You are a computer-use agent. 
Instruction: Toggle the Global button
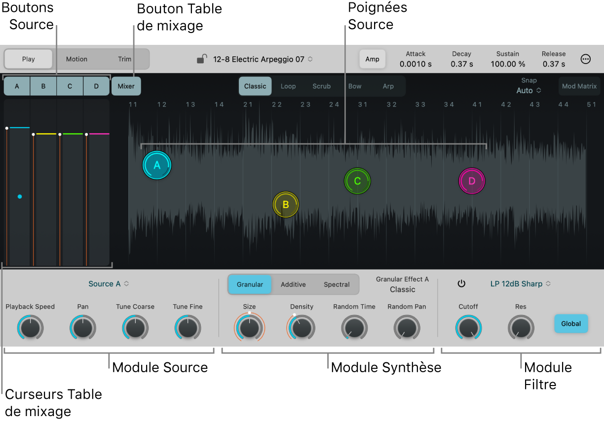(x=571, y=324)
